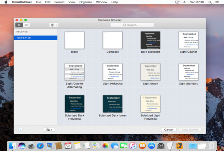
Task: Pick the Solarized Light Helvetica template
Action: (150, 104)
